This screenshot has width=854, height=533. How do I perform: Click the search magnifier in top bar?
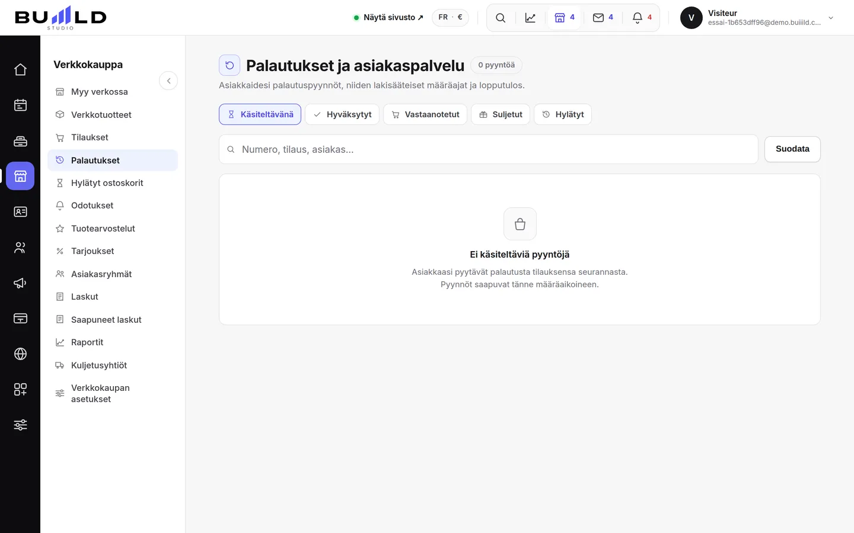[x=501, y=18]
